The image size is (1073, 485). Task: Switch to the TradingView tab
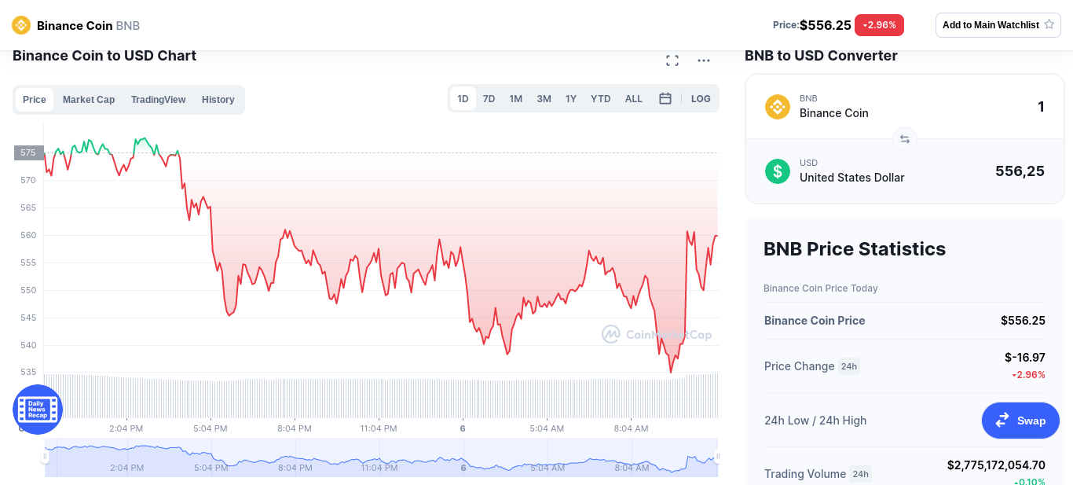(159, 100)
